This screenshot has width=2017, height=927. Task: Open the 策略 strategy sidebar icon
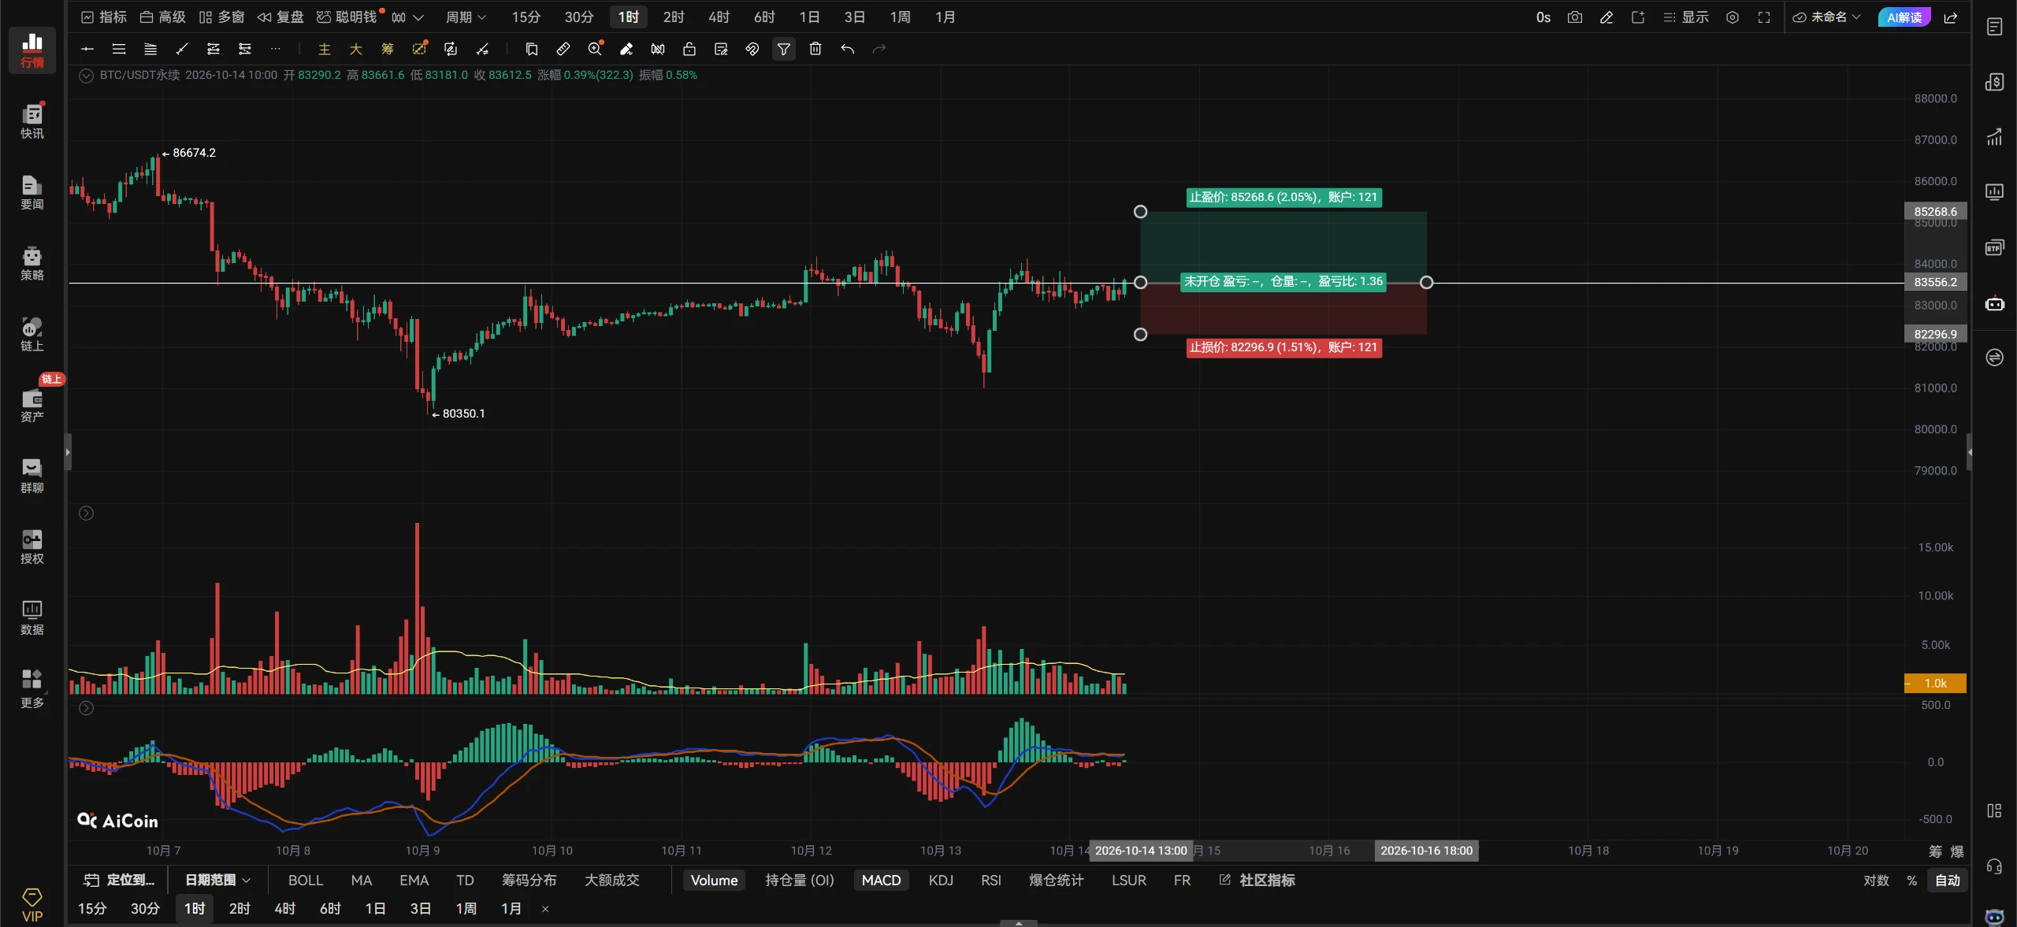(32, 263)
